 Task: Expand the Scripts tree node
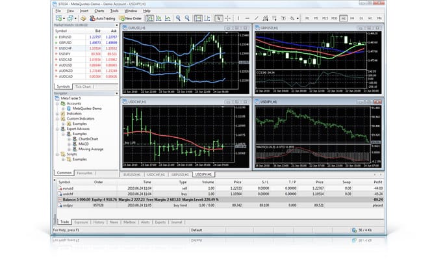tap(58, 154)
